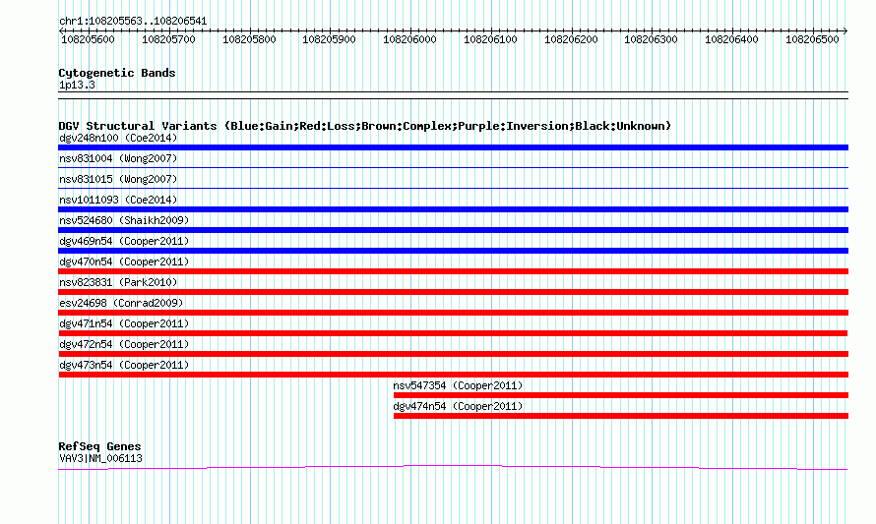
Task: Click the dgv470n54 (Cooper2011) label
Action: pos(124,262)
